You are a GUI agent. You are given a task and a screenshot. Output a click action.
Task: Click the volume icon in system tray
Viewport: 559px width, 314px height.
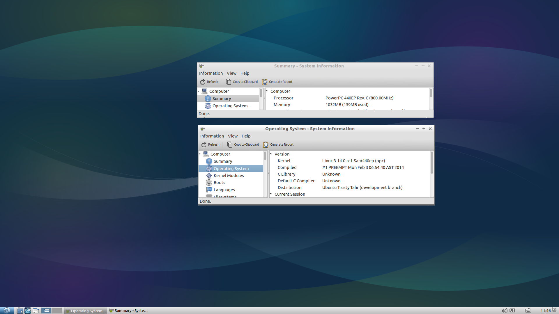(504, 311)
